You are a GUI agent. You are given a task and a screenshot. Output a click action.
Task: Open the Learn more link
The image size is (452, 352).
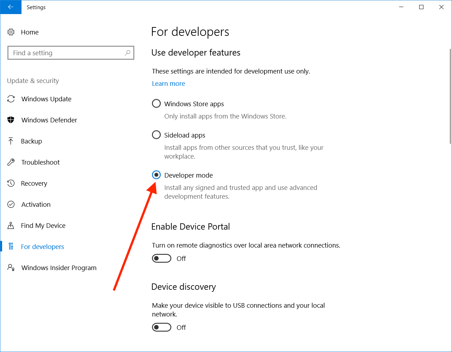click(168, 83)
